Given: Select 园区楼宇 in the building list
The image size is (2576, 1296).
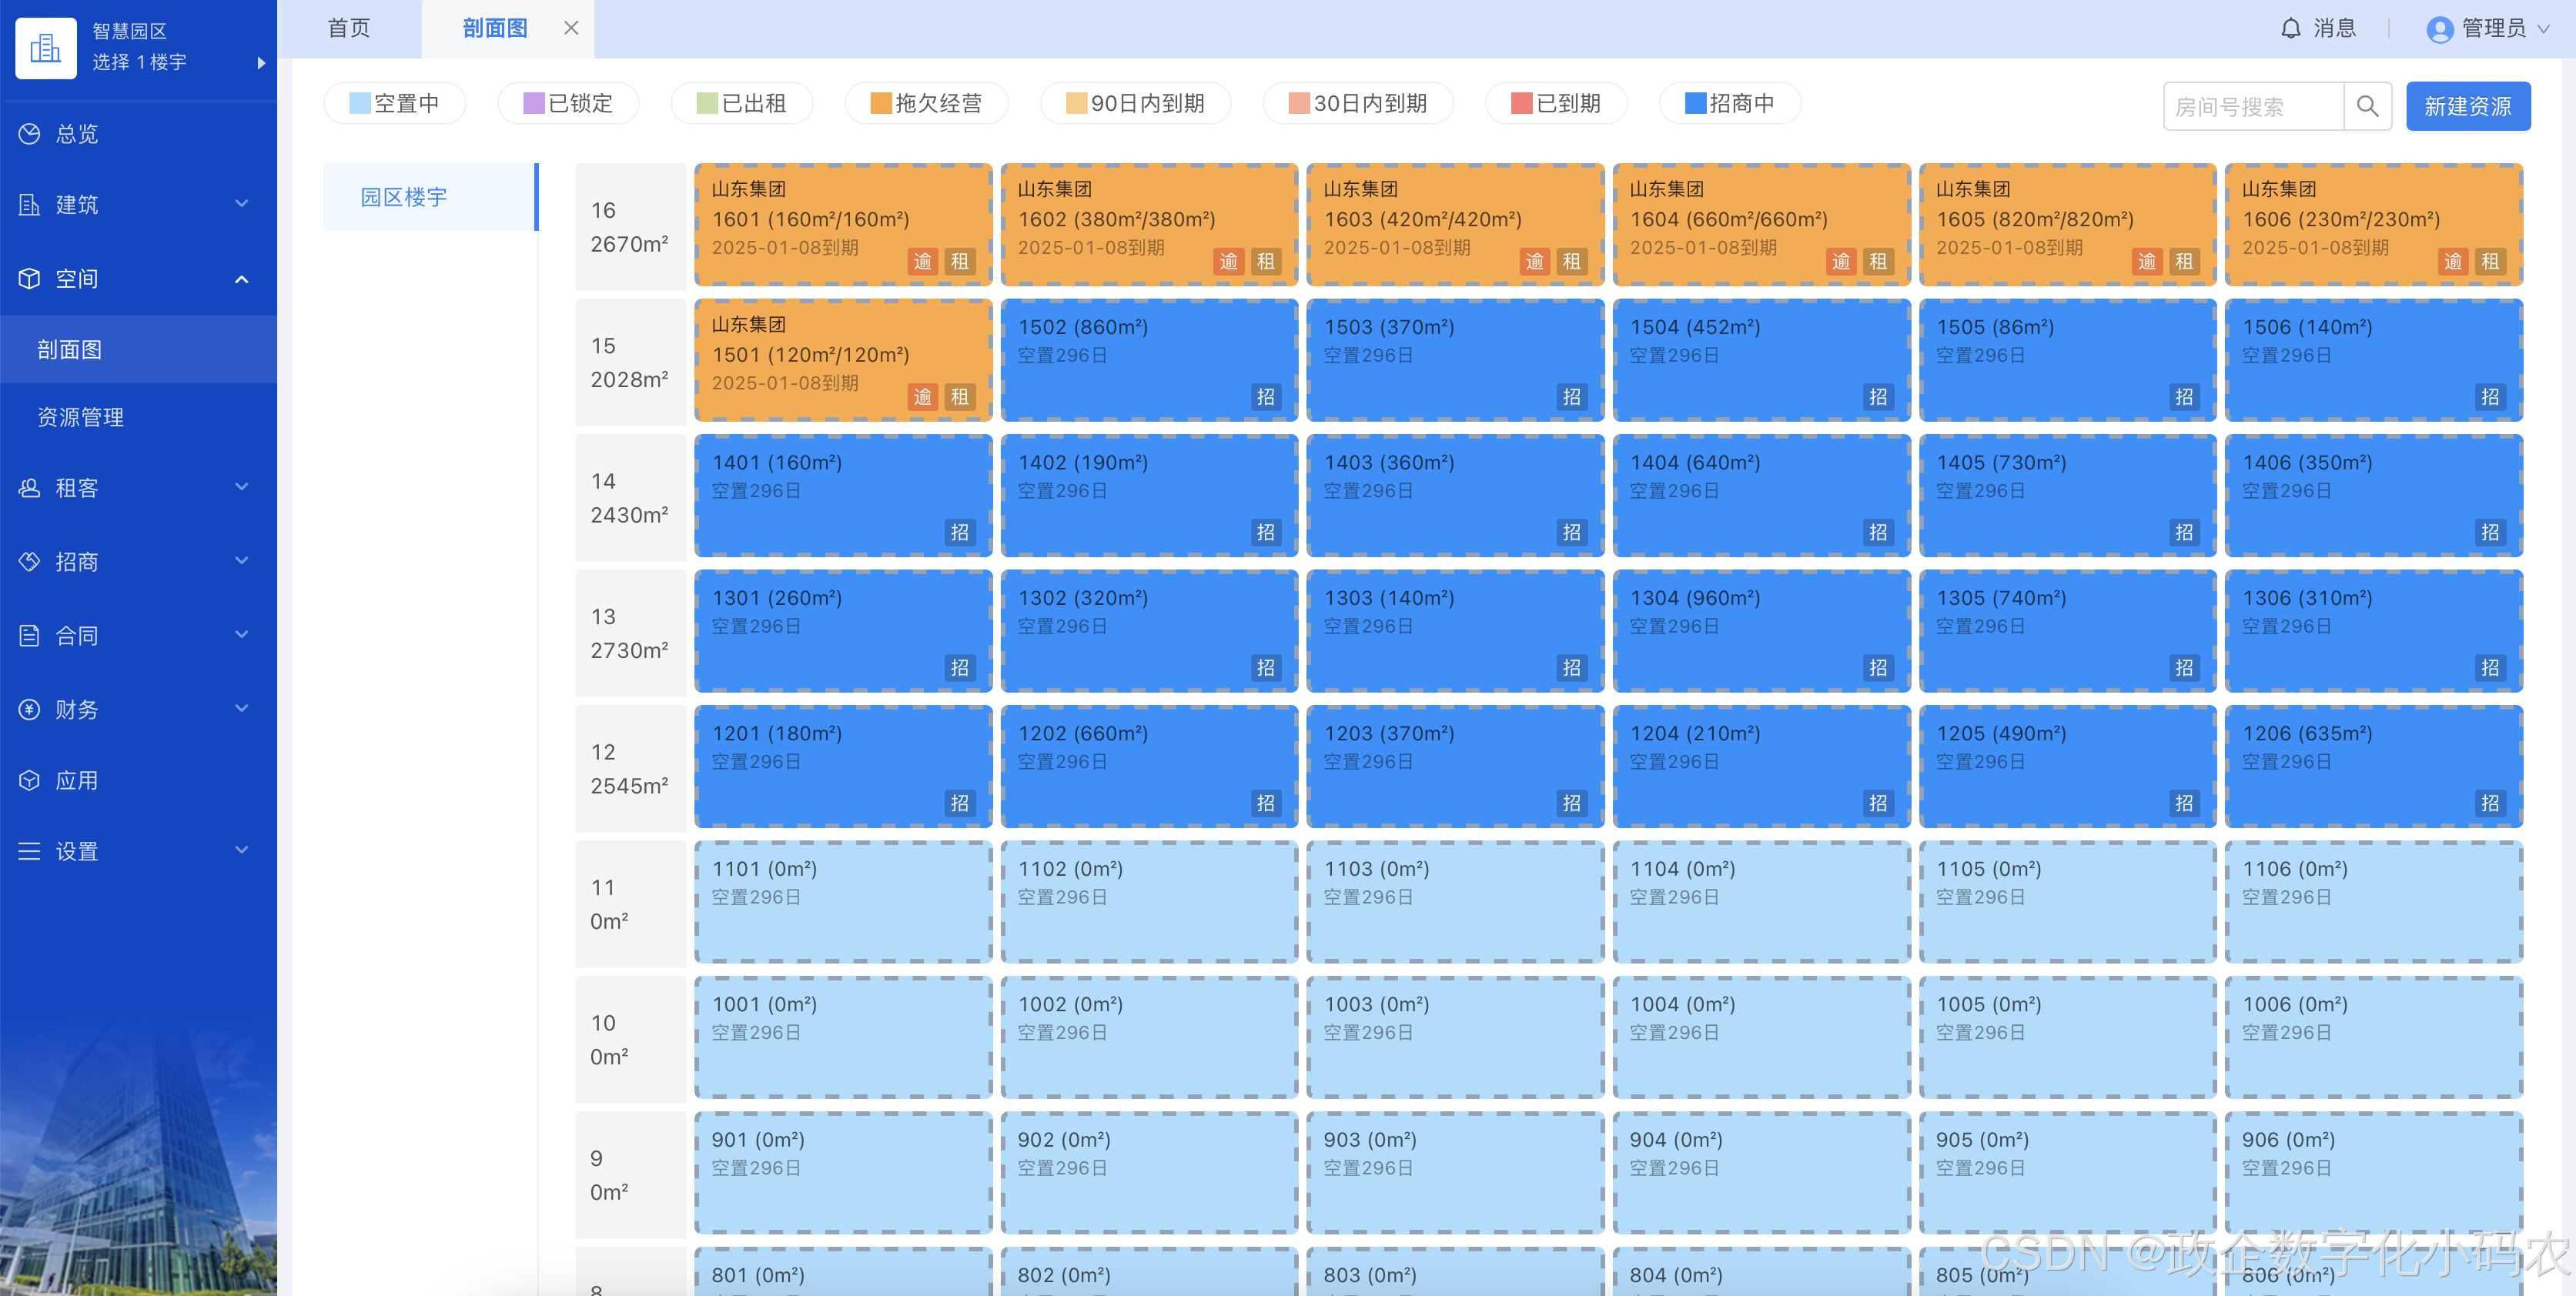Looking at the screenshot, I should click(x=404, y=197).
